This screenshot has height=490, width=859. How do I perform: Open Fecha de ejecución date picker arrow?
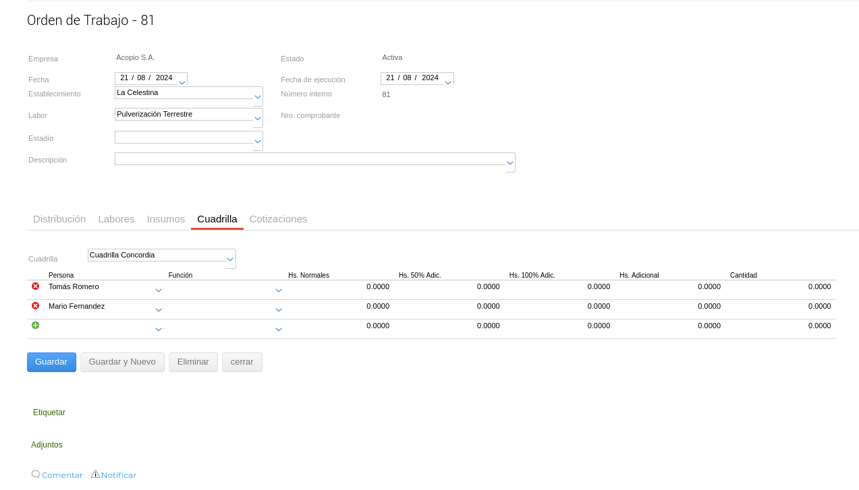click(448, 82)
